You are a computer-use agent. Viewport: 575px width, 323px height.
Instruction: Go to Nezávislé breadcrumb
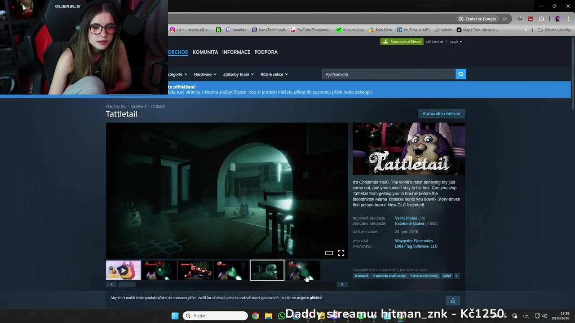(138, 106)
